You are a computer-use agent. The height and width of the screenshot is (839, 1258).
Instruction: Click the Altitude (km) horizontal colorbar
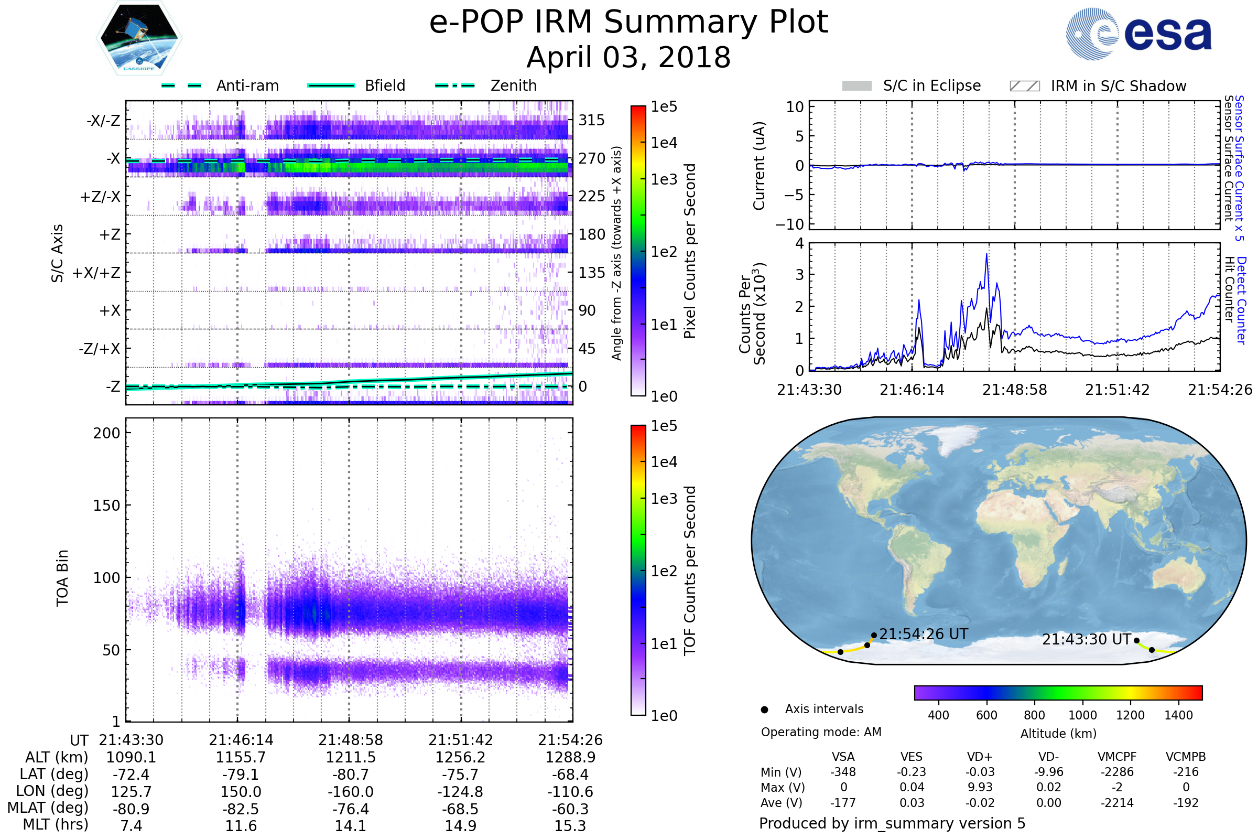point(1058,692)
